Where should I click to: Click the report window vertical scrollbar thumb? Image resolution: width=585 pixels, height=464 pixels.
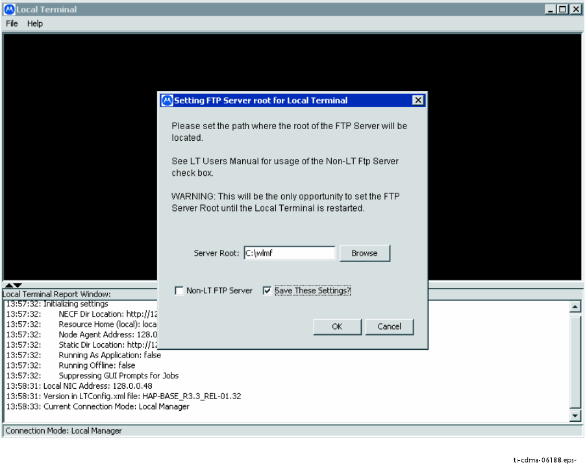[x=575, y=362]
